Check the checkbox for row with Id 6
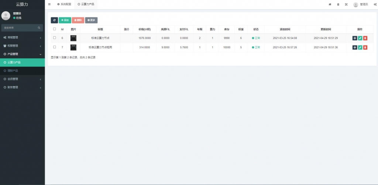378x185 pixels. point(55,38)
